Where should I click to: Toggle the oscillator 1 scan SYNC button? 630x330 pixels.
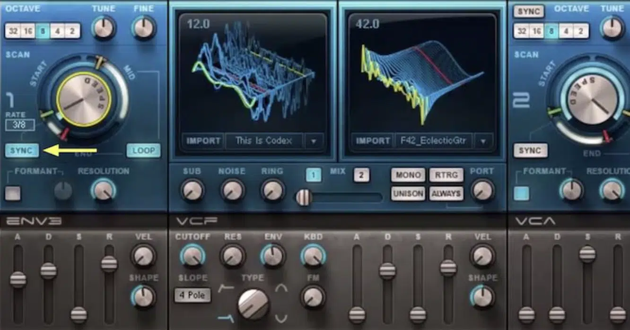[22, 150]
